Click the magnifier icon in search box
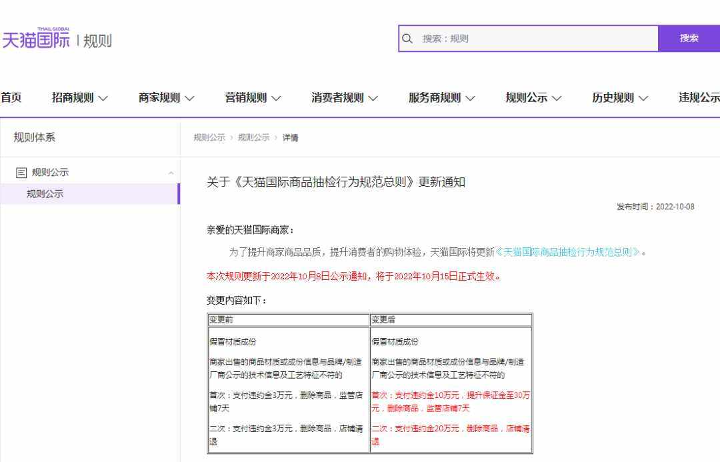This screenshot has height=462, width=720. (407, 39)
